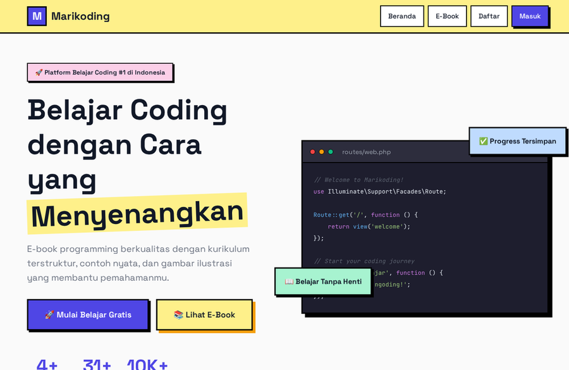Click the green dot in code window
The height and width of the screenshot is (370, 569).
(x=331, y=152)
